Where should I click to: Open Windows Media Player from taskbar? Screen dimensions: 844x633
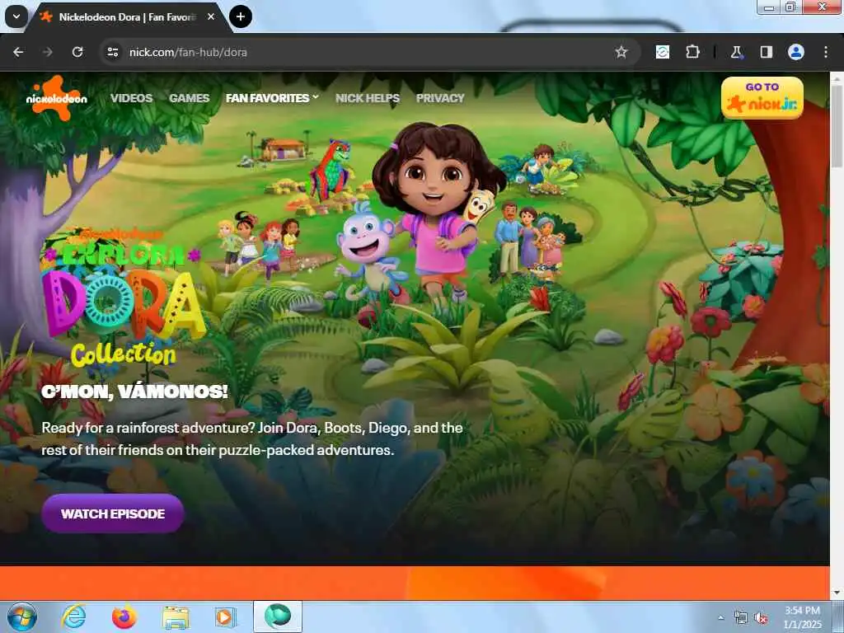[x=225, y=617]
